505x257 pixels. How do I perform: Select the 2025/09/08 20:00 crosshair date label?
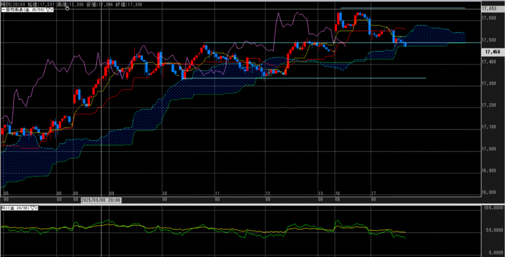pyautogui.click(x=101, y=200)
